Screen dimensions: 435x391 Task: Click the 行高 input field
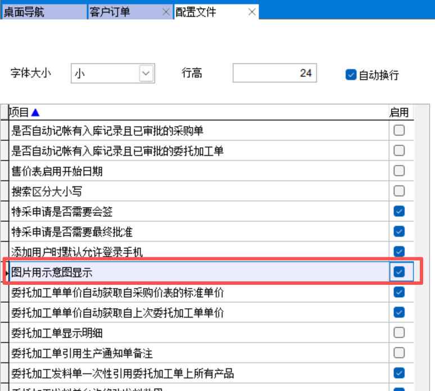pos(274,73)
